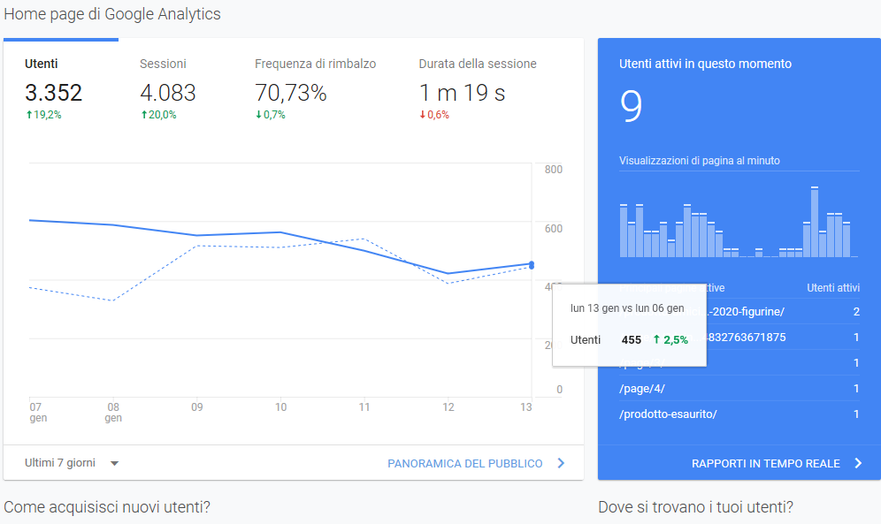Click the tallest bar in pageviews per minute chart
Image resolution: width=881 pixels, height=524 pixels.
click(814, 222)
